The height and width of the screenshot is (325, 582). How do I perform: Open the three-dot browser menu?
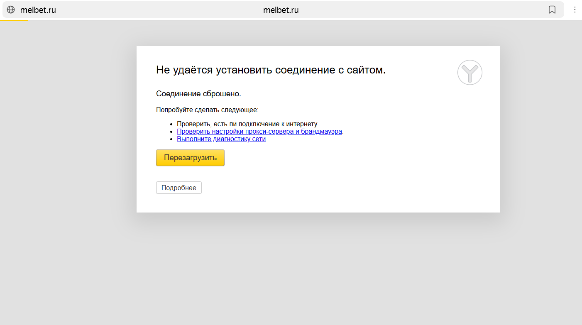575,10
